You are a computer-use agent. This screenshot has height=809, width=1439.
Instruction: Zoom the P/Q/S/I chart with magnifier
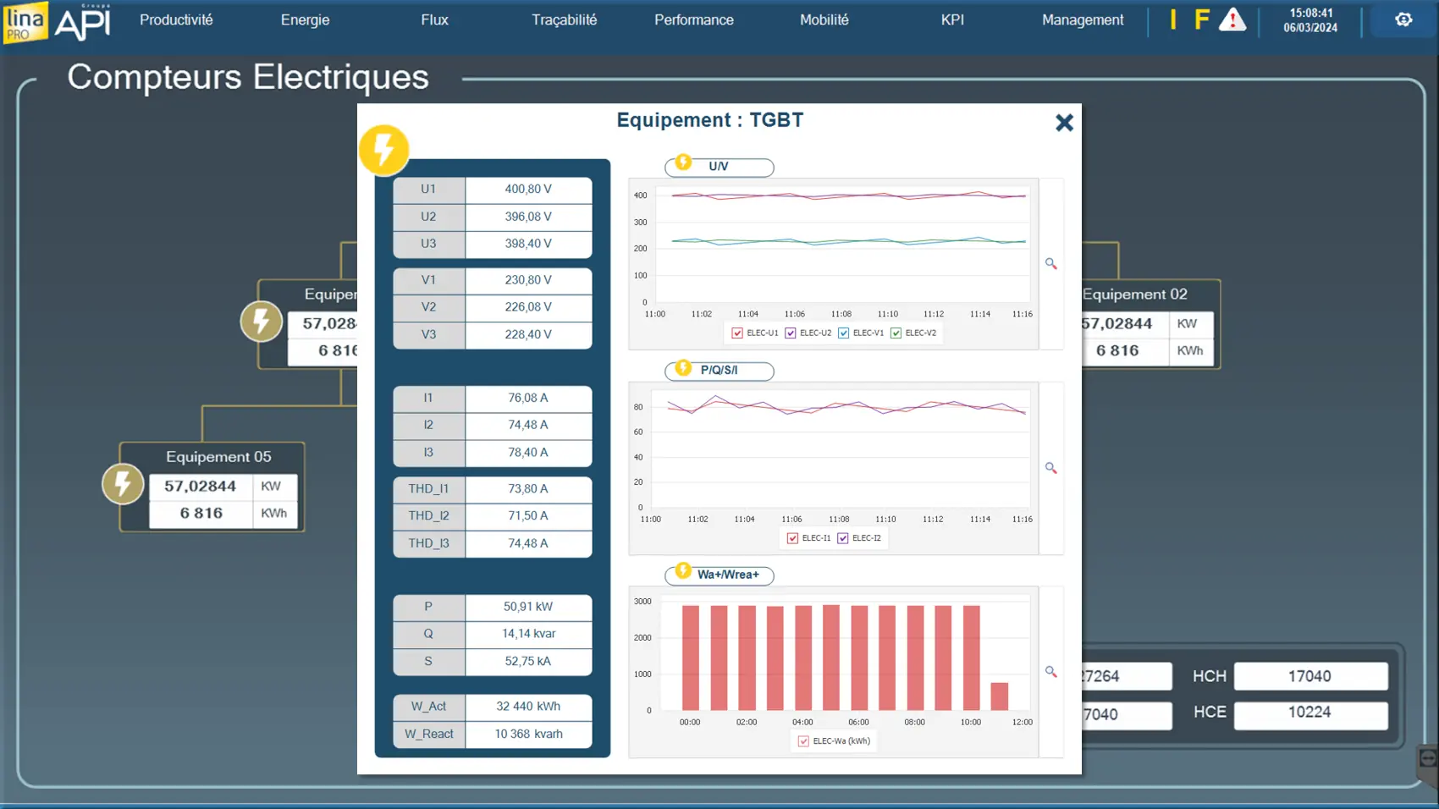click(x=1050, y=468)
